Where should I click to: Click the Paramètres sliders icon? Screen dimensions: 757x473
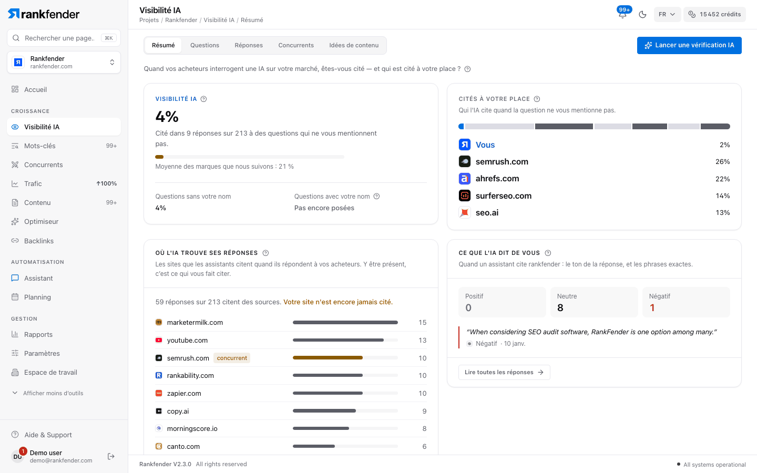click(15, 353)
